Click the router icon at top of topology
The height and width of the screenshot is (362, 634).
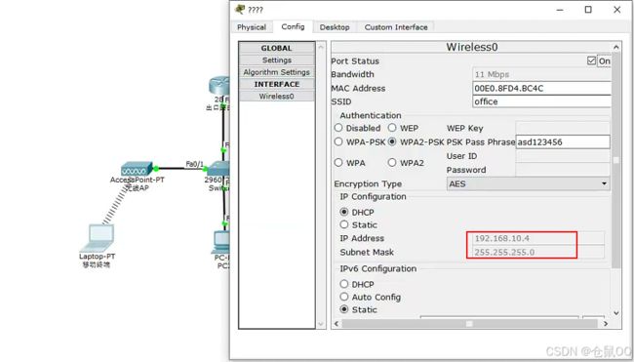click(219, 86)
